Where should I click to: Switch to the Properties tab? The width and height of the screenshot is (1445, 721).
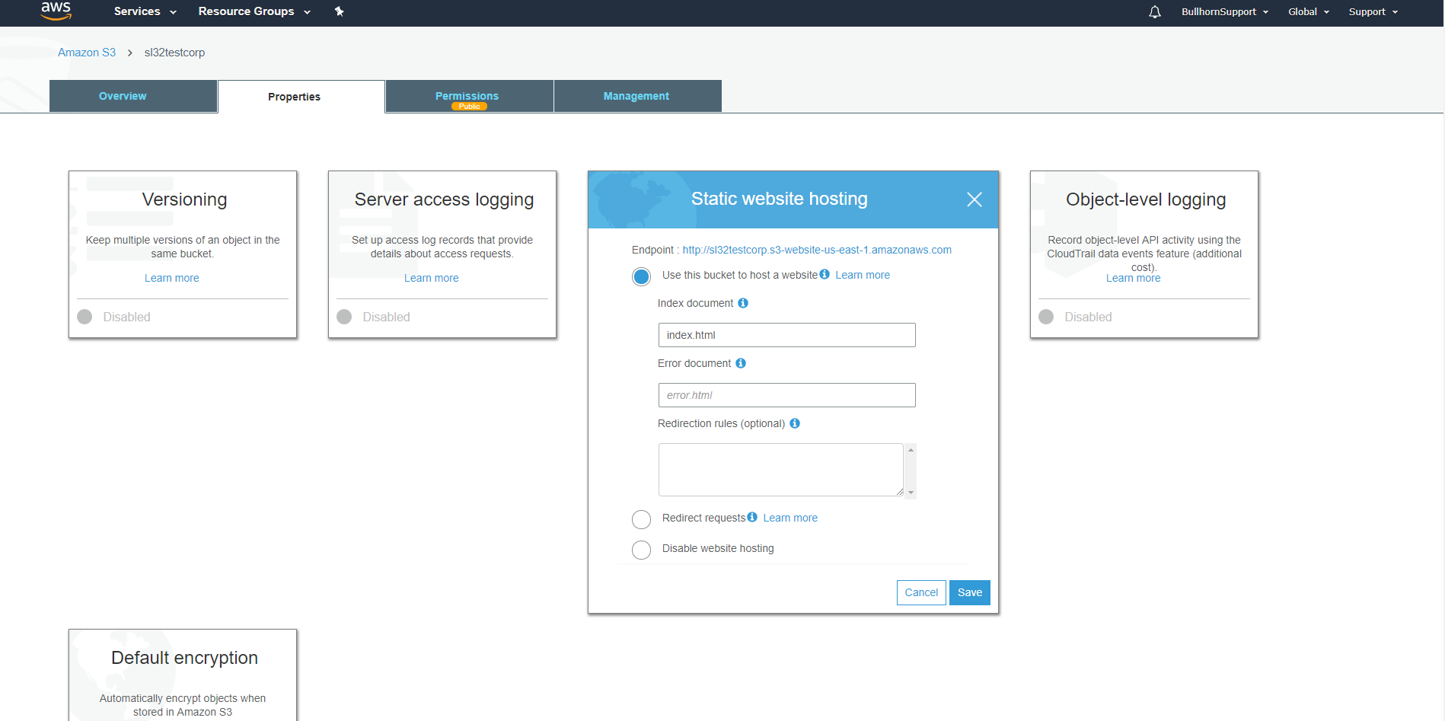301,97
